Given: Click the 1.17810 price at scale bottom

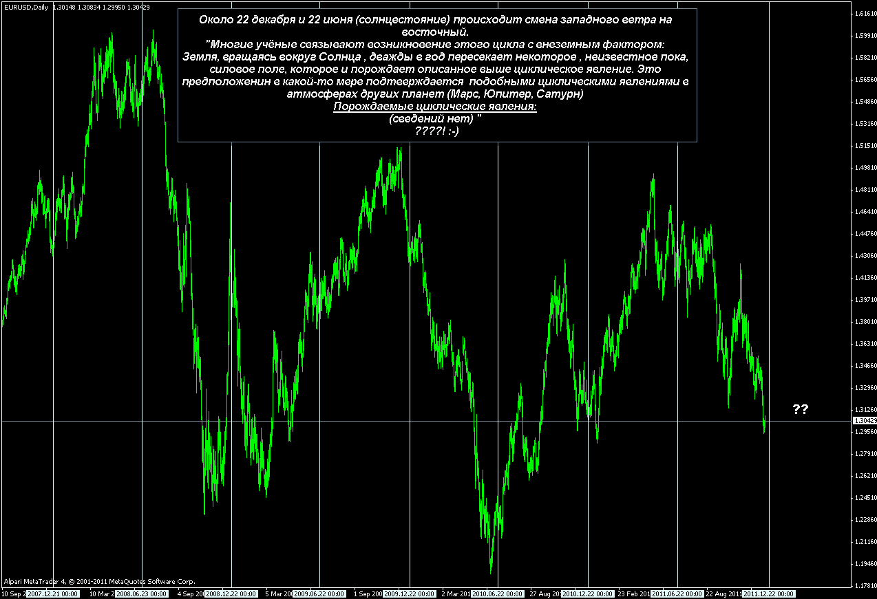Looking at the screenshot, I should (863, 586).
